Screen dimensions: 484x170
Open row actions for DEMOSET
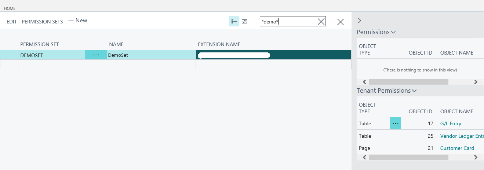point(96,55)
